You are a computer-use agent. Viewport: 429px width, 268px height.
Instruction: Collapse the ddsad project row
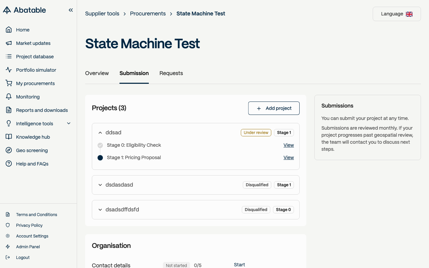[100, 133]
